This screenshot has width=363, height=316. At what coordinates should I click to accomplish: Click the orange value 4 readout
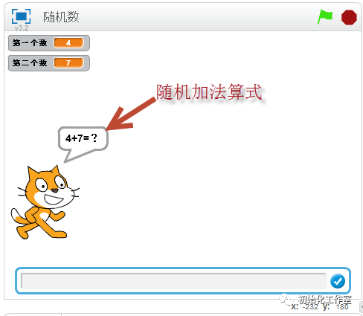68,43
